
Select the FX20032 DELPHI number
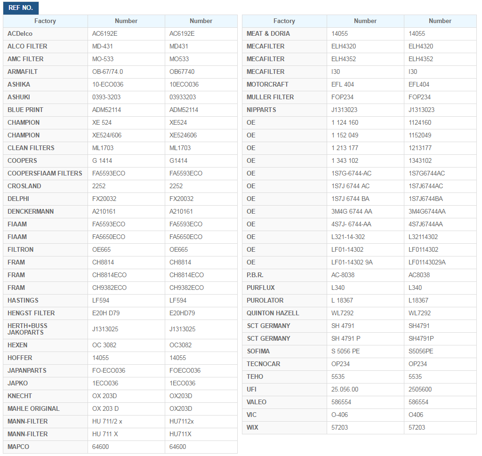[104, 199]
